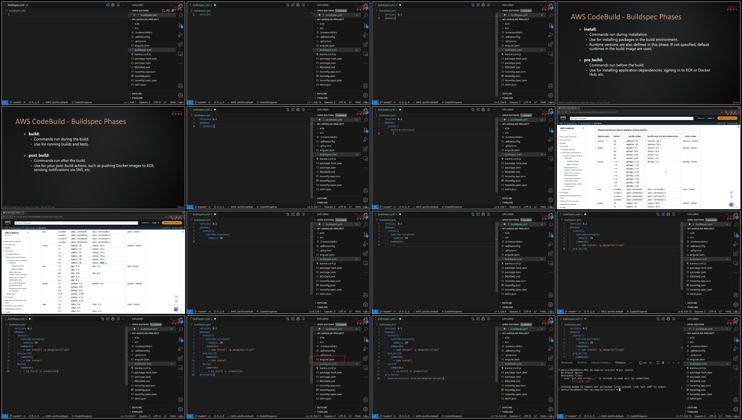This screenshot has height=420, width=742.
Task: Open Extensions view in Ln 6, Col 7 frame
Action: [x=365, y=254]
